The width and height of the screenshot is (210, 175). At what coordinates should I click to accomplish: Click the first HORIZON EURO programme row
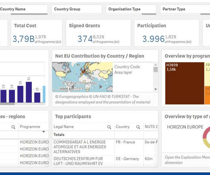pyautogui.click(x=34, y=142)
